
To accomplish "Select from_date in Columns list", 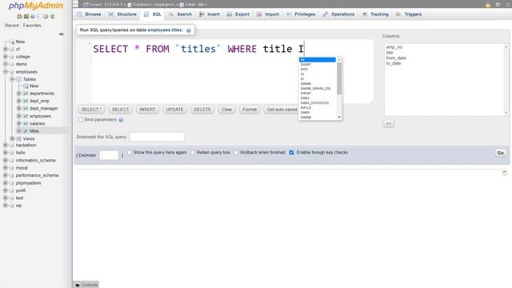I will (396, 58).
